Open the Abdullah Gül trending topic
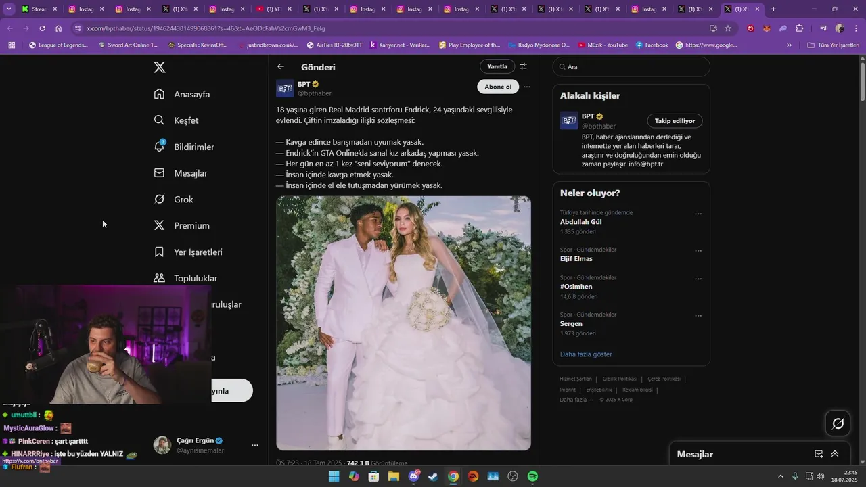This screenshot has width=866, height=487. (580, 222)
